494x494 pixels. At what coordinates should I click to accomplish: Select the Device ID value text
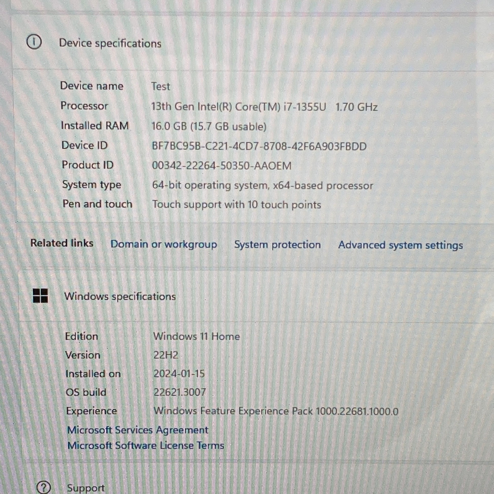tap(259, 146)
